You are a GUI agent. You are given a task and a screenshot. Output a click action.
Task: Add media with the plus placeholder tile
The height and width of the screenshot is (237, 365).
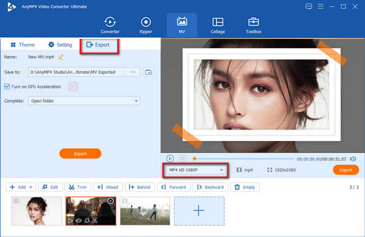point(199,211)
